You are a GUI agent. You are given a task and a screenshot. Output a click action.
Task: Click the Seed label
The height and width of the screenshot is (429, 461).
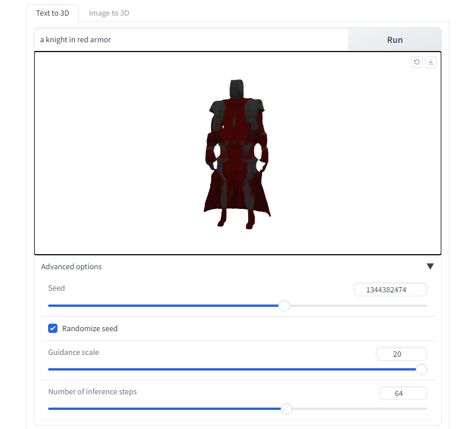coord(56,288)
